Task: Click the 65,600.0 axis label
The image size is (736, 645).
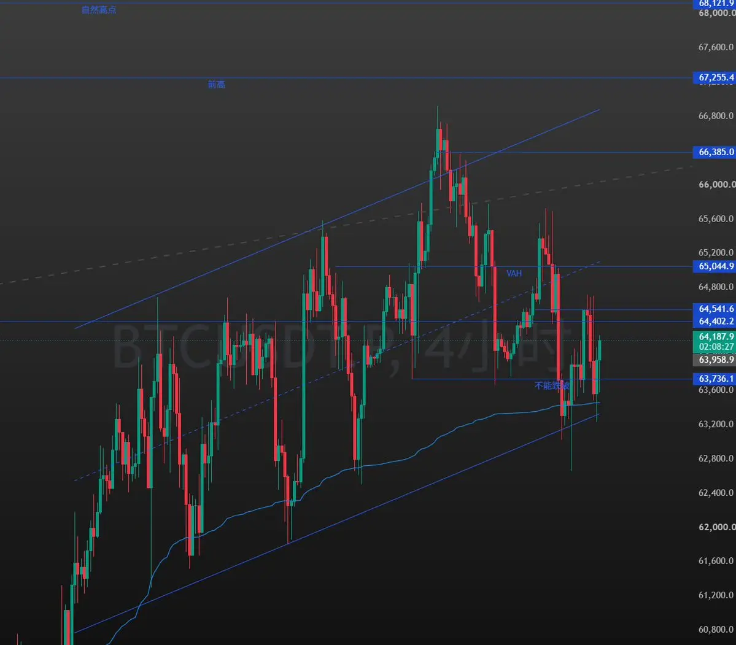Action: click(717, 218)
